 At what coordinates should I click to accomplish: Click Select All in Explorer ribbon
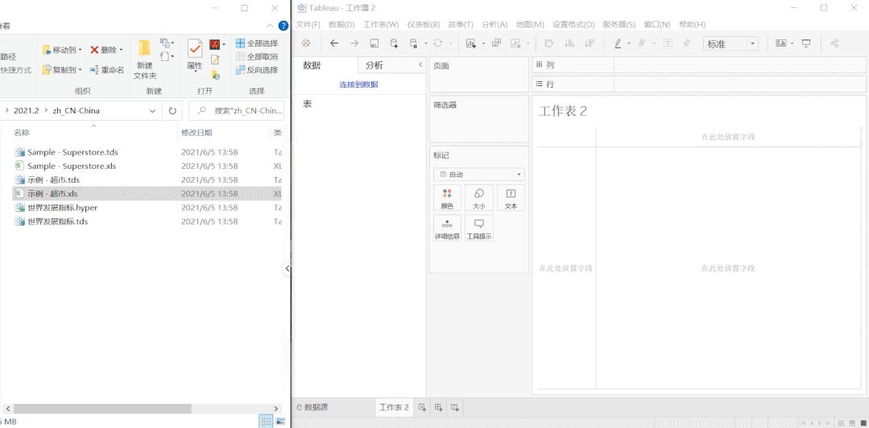pyautogui.click(x=257, y=43)
